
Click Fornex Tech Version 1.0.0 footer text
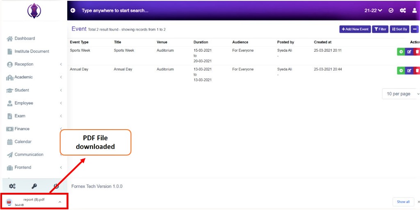point(97,186)
